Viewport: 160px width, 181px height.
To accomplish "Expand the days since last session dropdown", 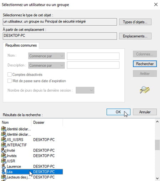I will pyautogui.click(x=85, y=90).
